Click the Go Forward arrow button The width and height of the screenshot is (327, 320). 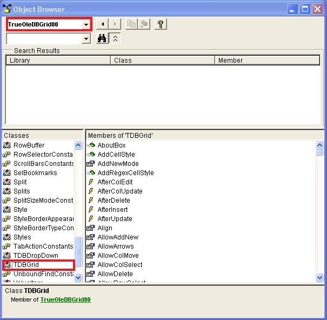[x=115, y=24]
